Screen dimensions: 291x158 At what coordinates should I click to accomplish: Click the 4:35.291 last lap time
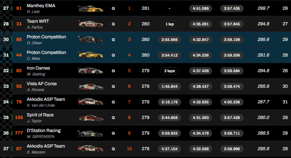[x=200, y=24]
